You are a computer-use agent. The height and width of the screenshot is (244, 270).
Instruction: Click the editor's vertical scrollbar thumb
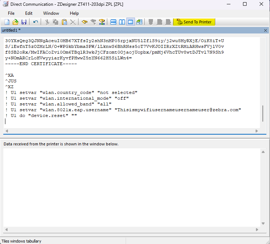click(x=263, y=113)
